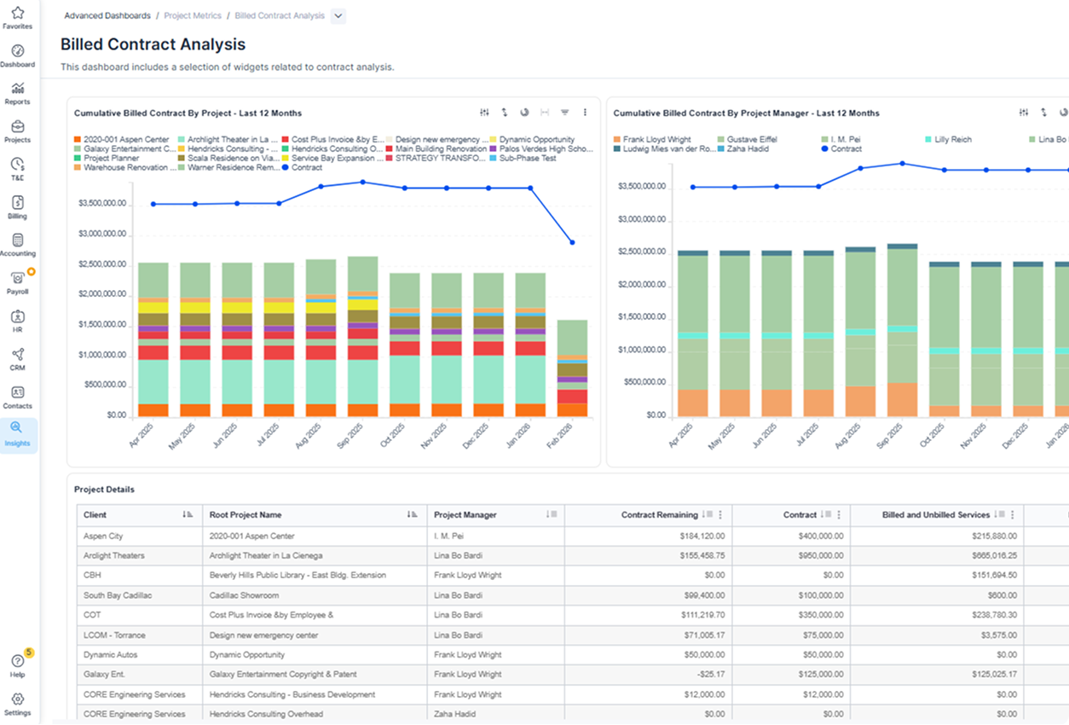Open Settings in the sidebar
1069x725 pixels.
point(17,704)
